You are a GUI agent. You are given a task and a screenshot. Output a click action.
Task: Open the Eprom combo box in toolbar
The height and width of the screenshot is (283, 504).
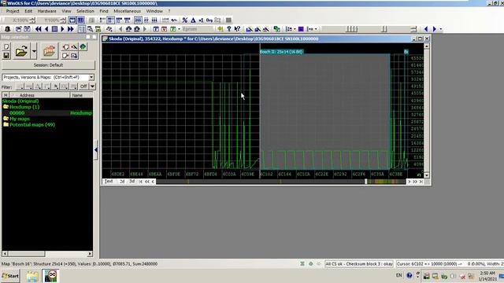coord(197,29)
